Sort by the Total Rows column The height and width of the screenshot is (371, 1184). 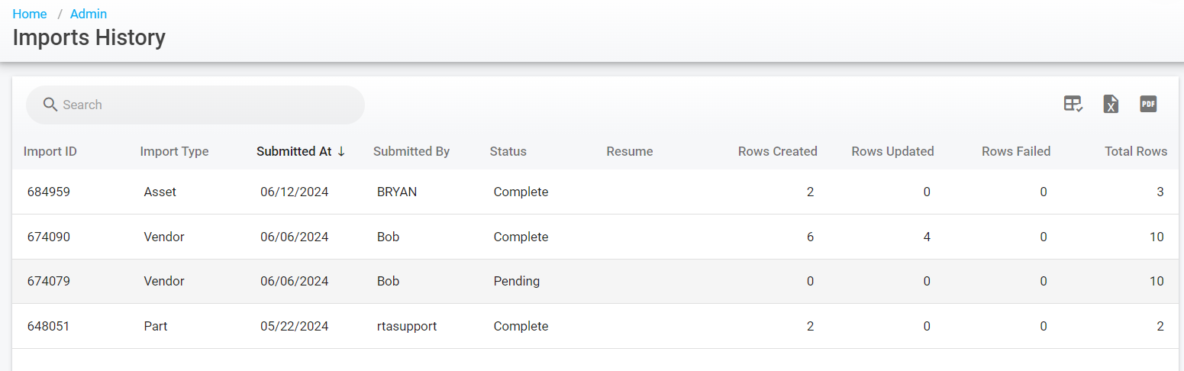(x=1135, y=151)
